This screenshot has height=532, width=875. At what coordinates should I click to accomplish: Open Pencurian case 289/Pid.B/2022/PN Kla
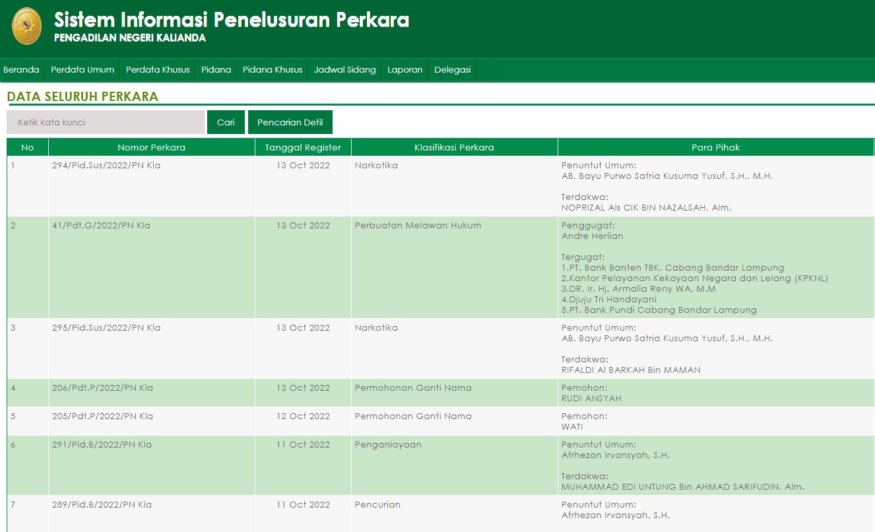pyautogui.click(x=102, y=505)
